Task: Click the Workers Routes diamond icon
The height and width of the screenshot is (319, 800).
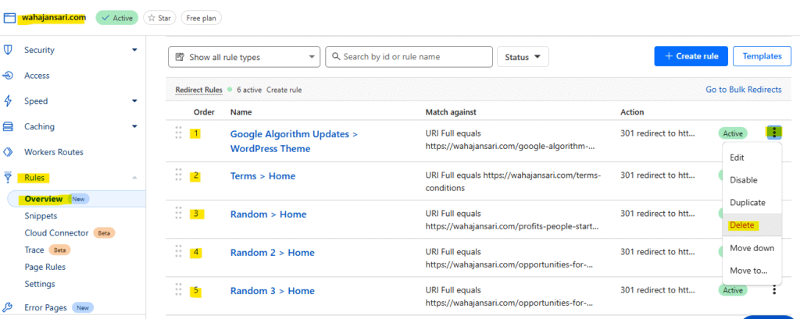Action: [9, 152]
